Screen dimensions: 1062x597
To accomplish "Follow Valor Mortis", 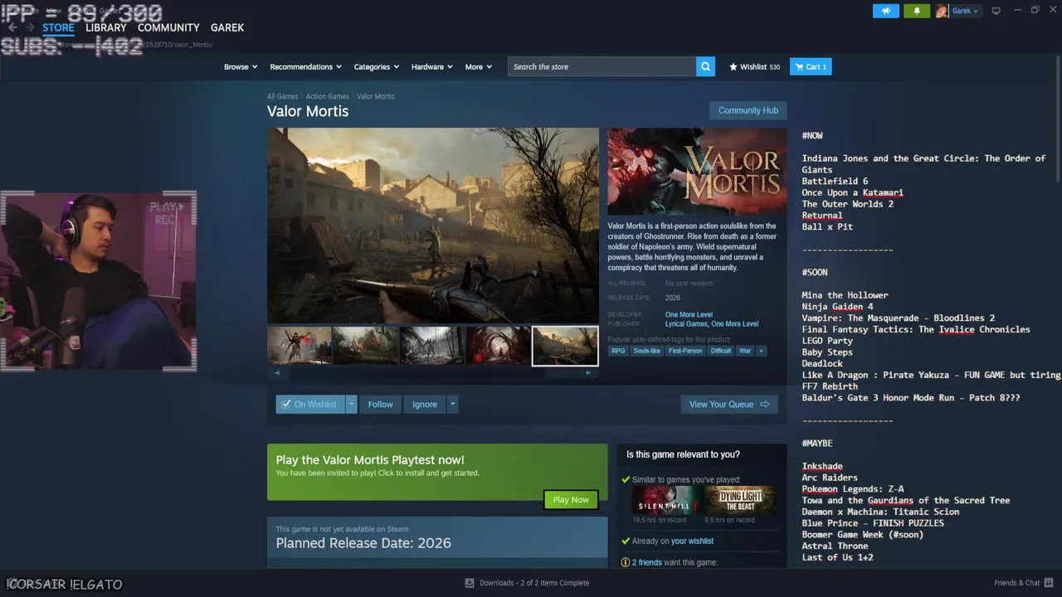I will point(380,404).
